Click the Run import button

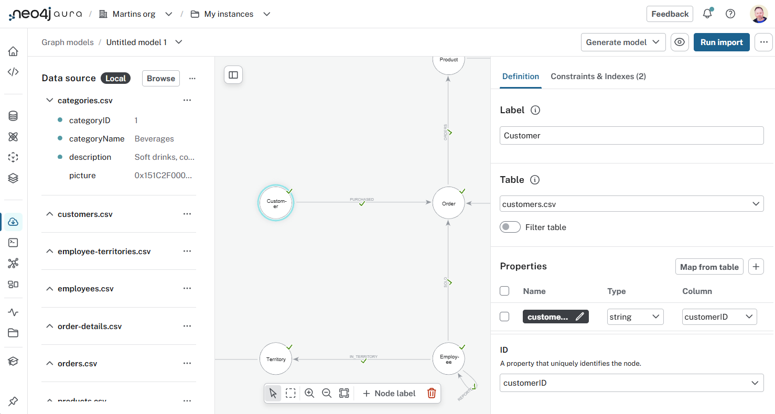tap(722, 42)
